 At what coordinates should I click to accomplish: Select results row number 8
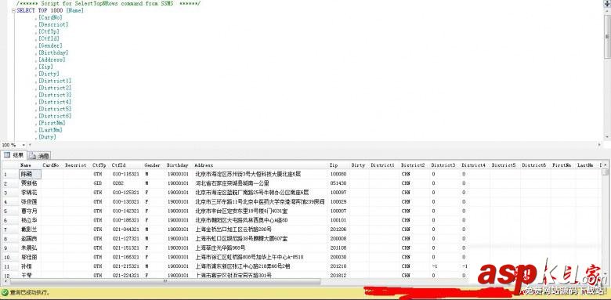[10, 238]
